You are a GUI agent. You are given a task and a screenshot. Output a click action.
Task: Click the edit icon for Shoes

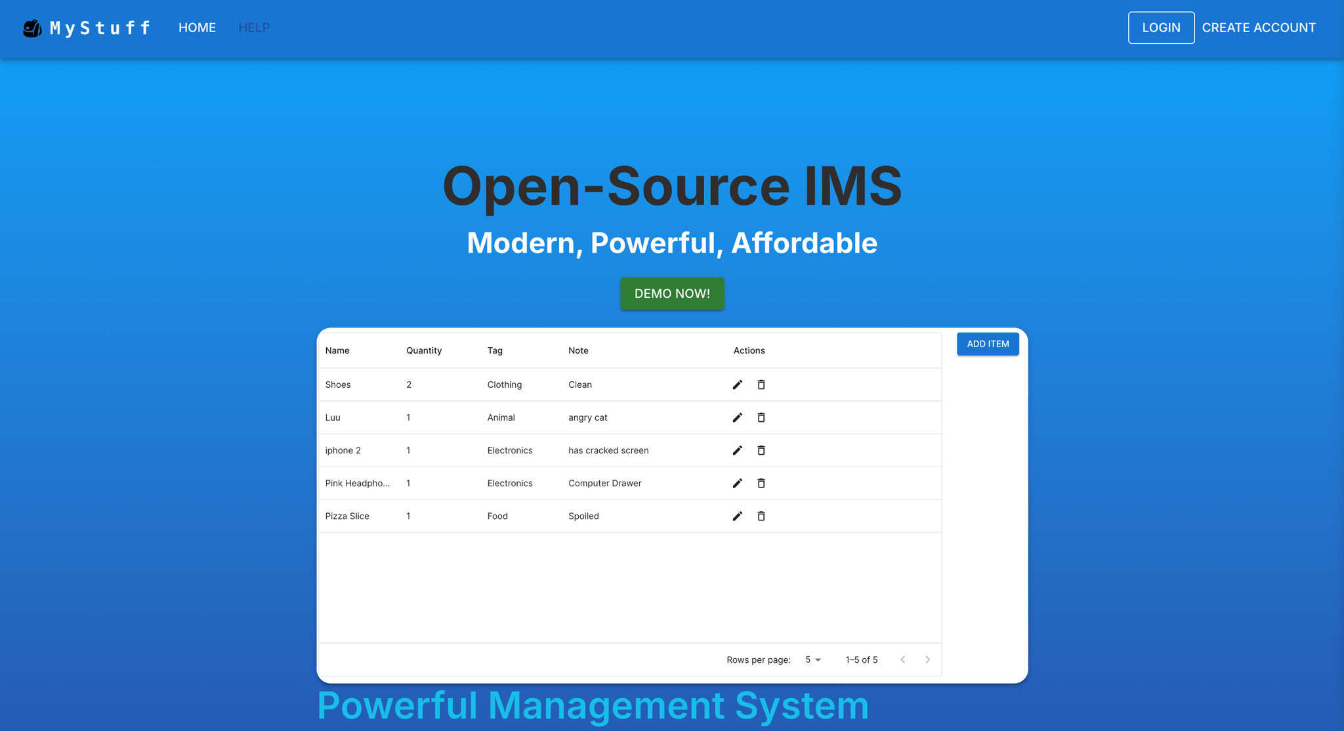(x=737, y=385)
